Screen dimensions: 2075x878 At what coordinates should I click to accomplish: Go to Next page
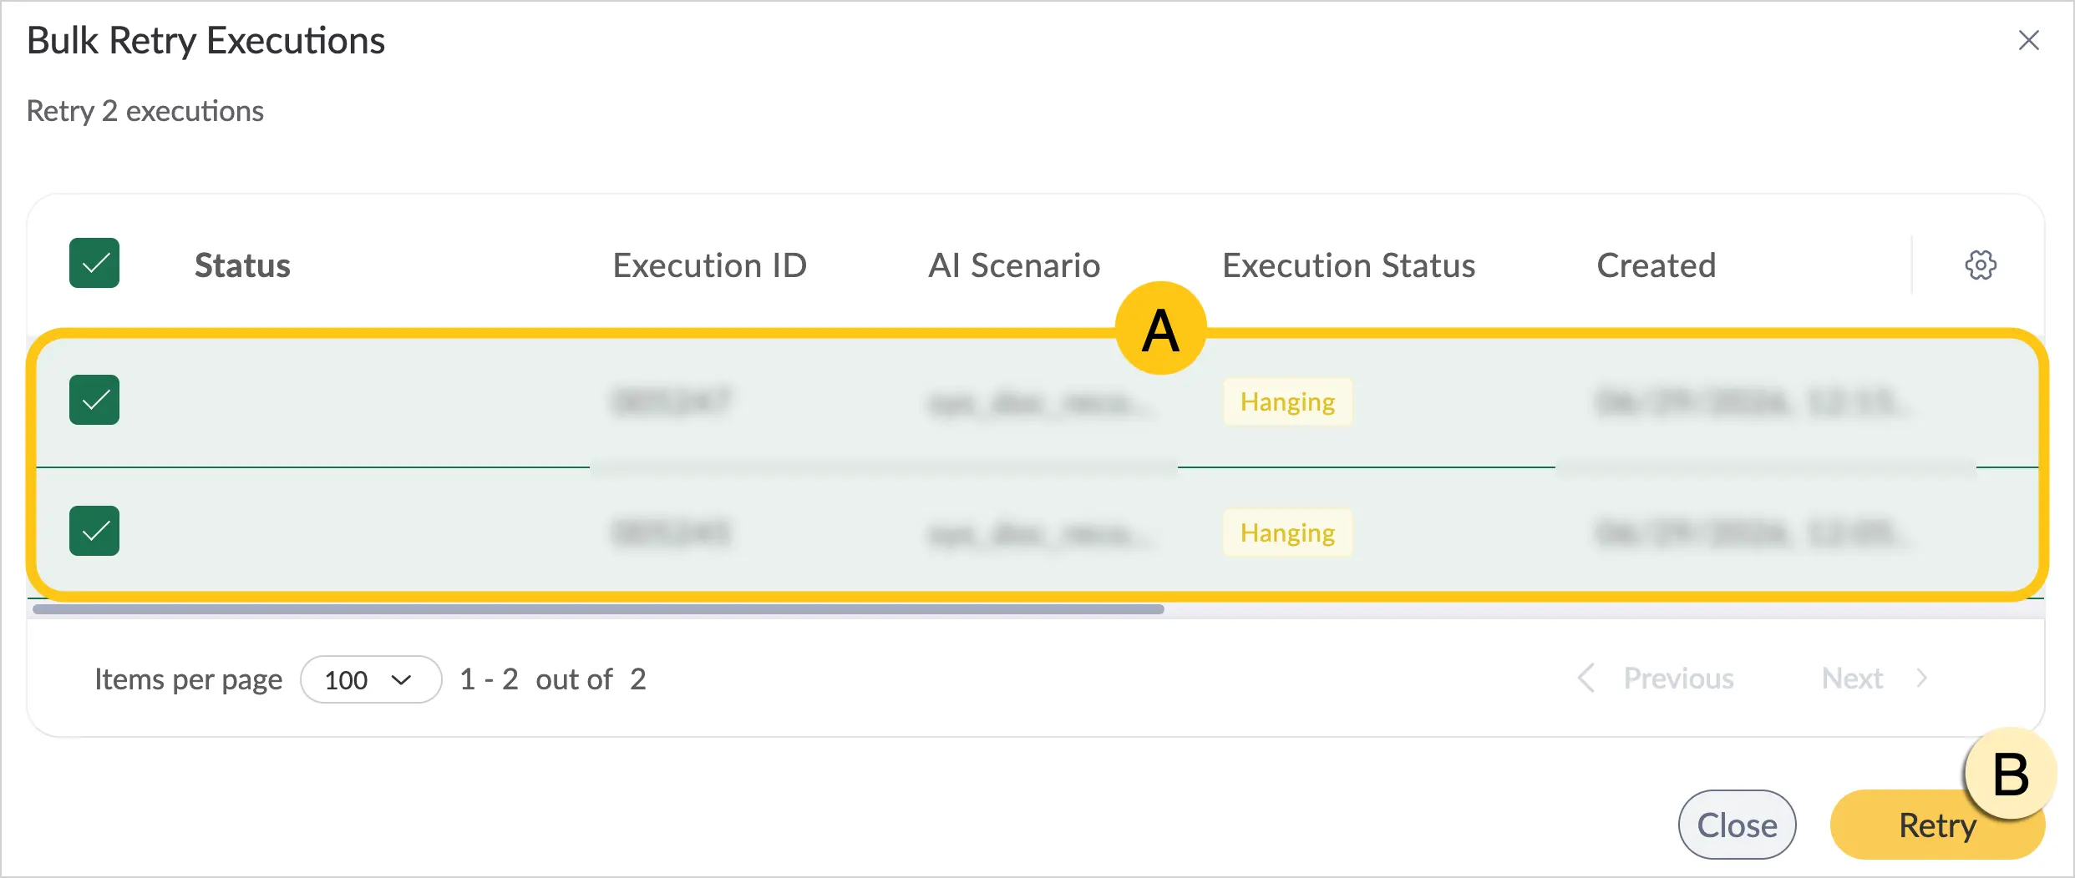point(1852,679)
